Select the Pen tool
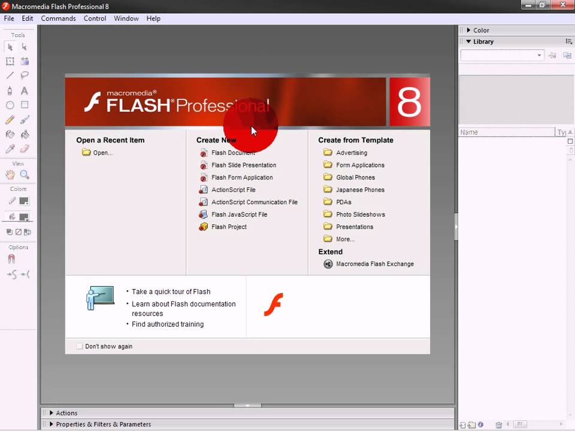The image size is (575, 431). 10,90
